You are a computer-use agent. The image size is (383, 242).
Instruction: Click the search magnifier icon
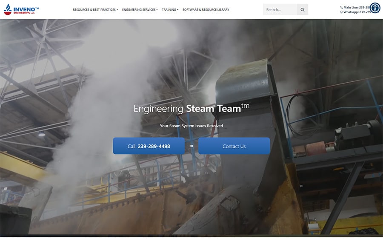coord(303,10)
